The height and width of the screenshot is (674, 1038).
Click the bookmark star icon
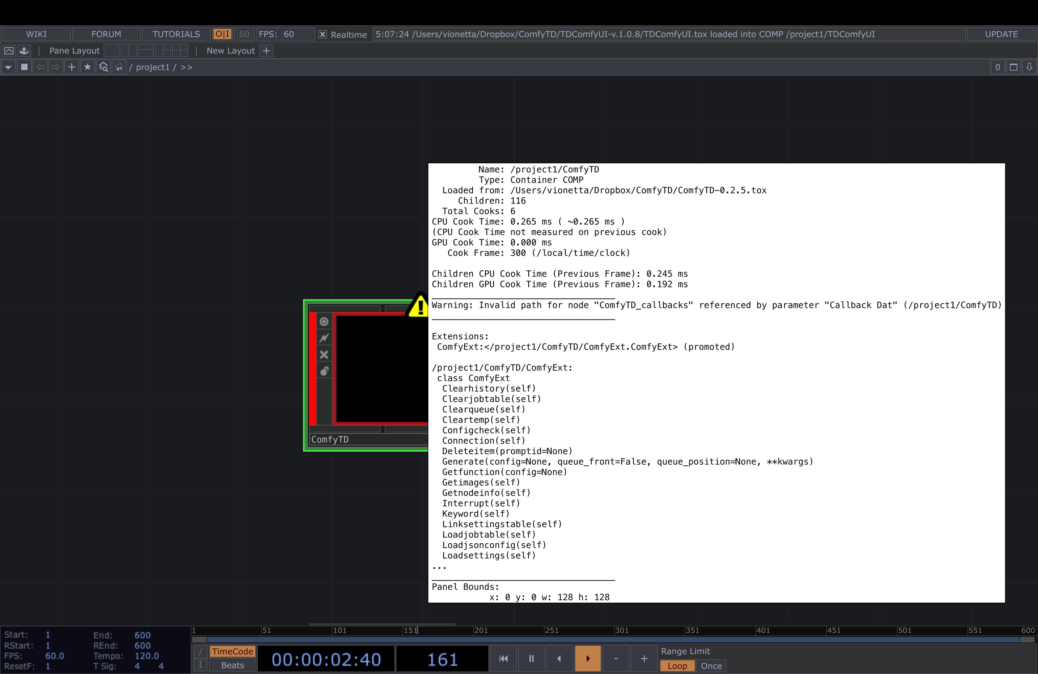(x=87, y=67)
